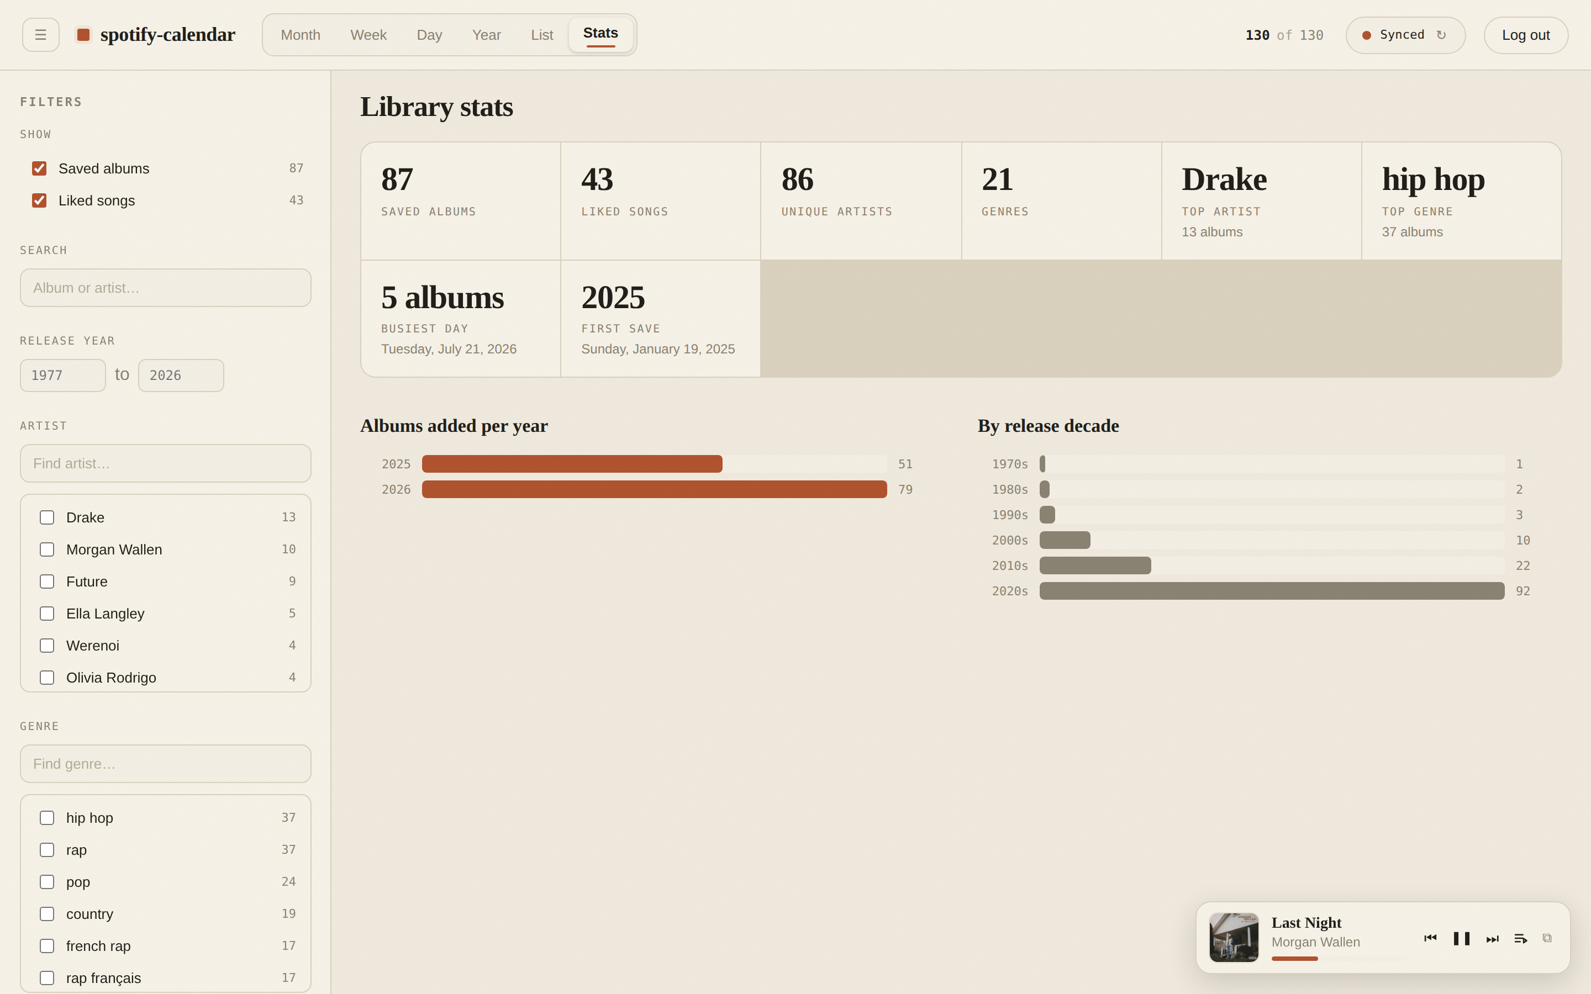This screenshot has width=1591, height=994.
Task: Click the 2025 bar in Albums added per year
Action: tap(572, 464)
